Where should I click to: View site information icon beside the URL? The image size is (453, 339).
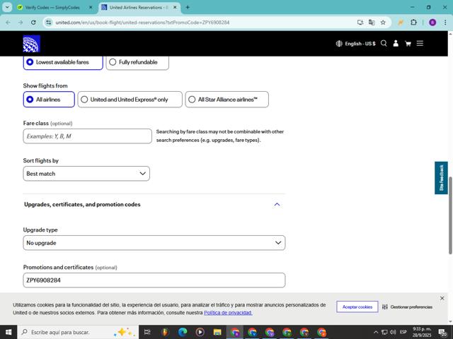pyautogui.click(x=49, y=23)
